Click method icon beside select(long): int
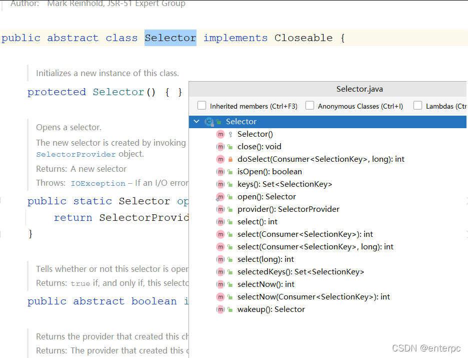This screenshot has width=468, height=358. [220, 259]
